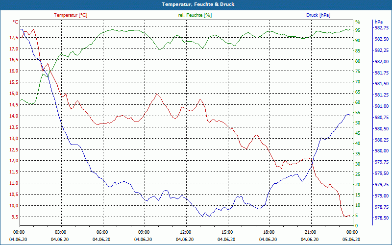Click the 40 tick on green humidity axis
The height and width of the screenshot is (245, 392).
point(358,144)
